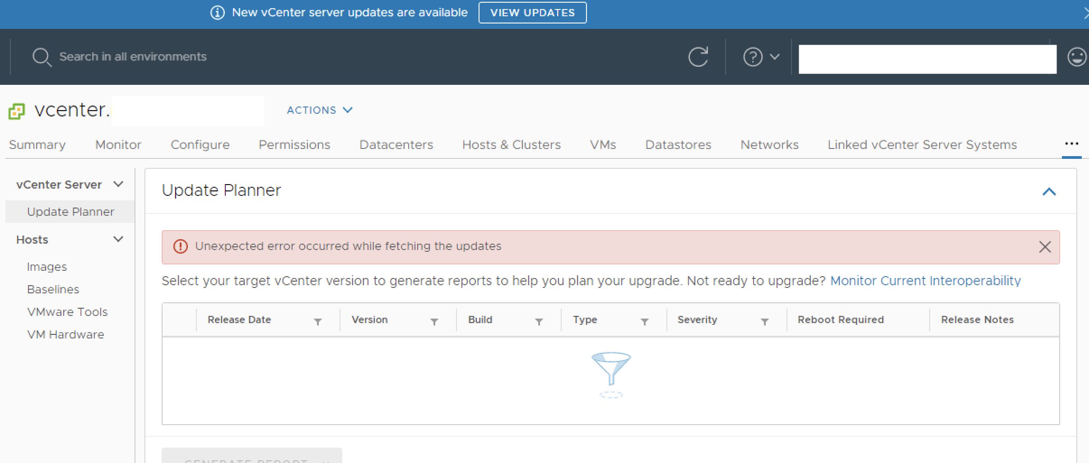
Task: Switch to the Datastores tab
Action: pos(678,145)
